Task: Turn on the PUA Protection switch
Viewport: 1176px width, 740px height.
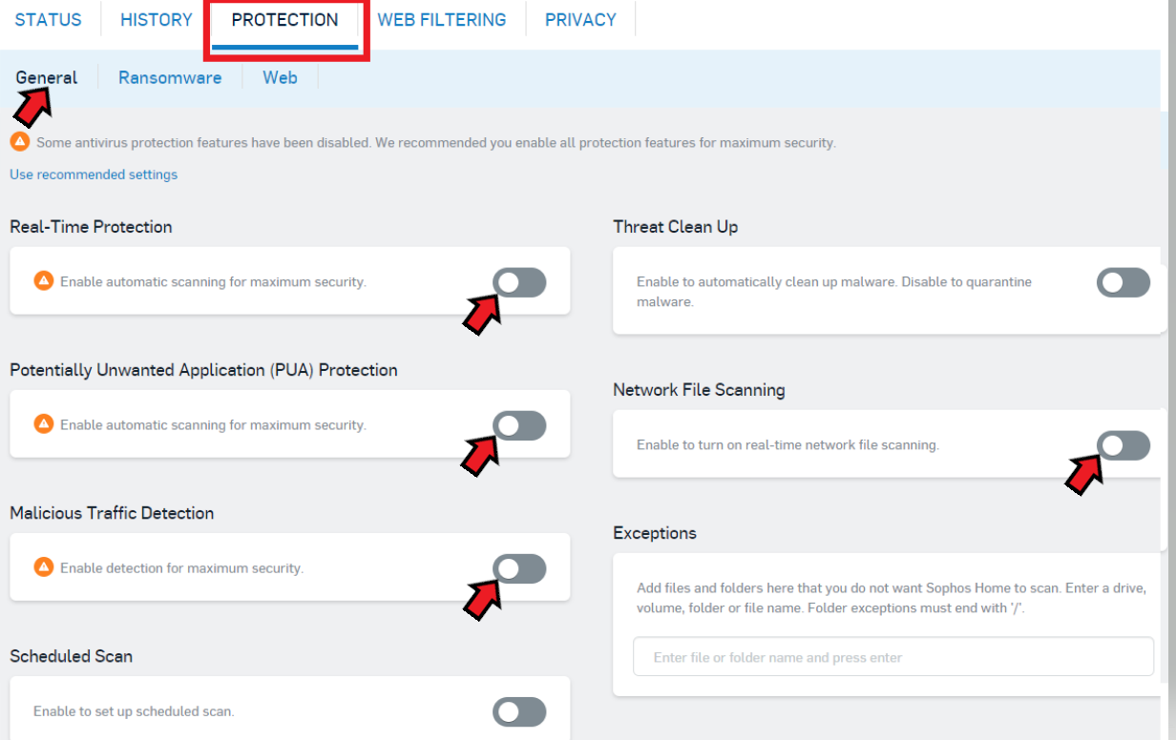Action: [520, 425]
